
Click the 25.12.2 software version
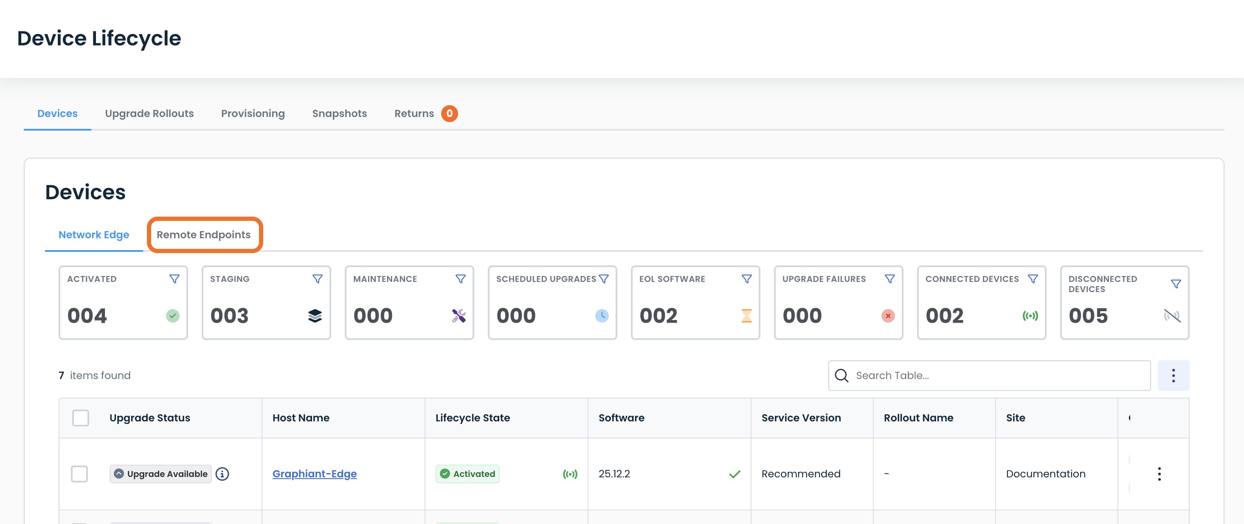[614, 474]
